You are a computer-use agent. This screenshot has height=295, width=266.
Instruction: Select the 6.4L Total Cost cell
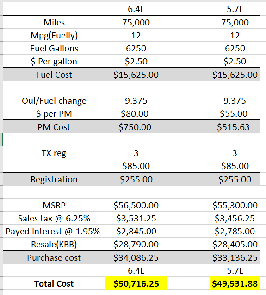(x=136, y=283)
